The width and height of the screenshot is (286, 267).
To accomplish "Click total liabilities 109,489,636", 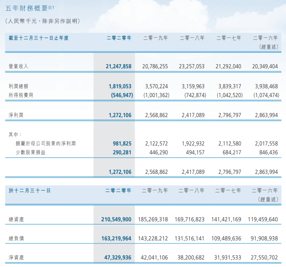I will pos(226,238).
